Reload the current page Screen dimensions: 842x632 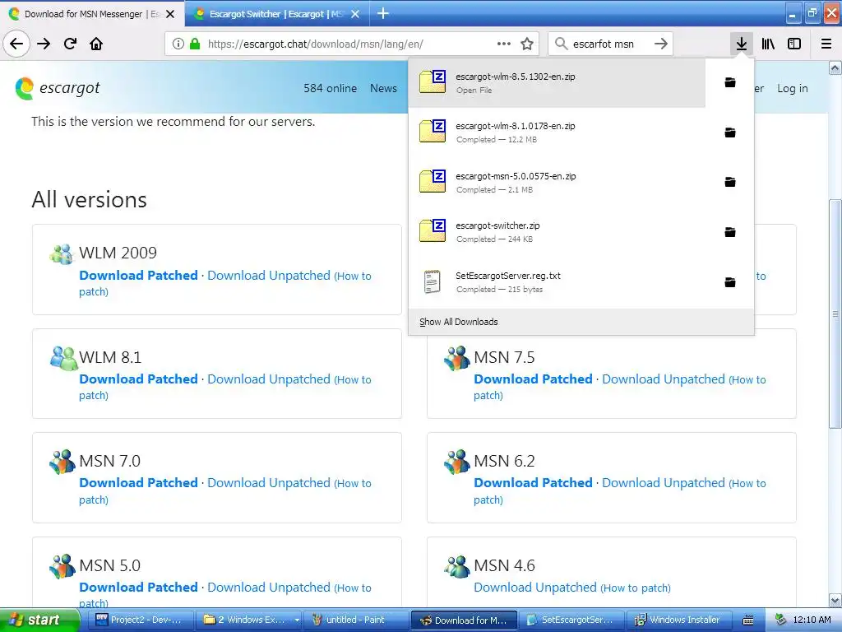coord(70,44)
